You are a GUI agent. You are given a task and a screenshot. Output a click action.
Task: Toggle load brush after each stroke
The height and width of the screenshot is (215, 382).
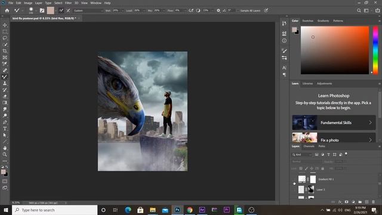click(x=61, y=11)
